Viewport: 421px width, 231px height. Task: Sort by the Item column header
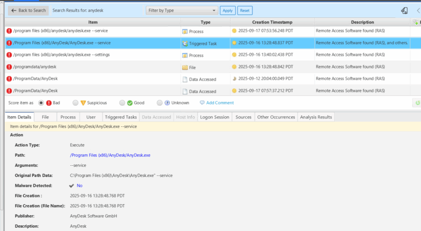93,22
